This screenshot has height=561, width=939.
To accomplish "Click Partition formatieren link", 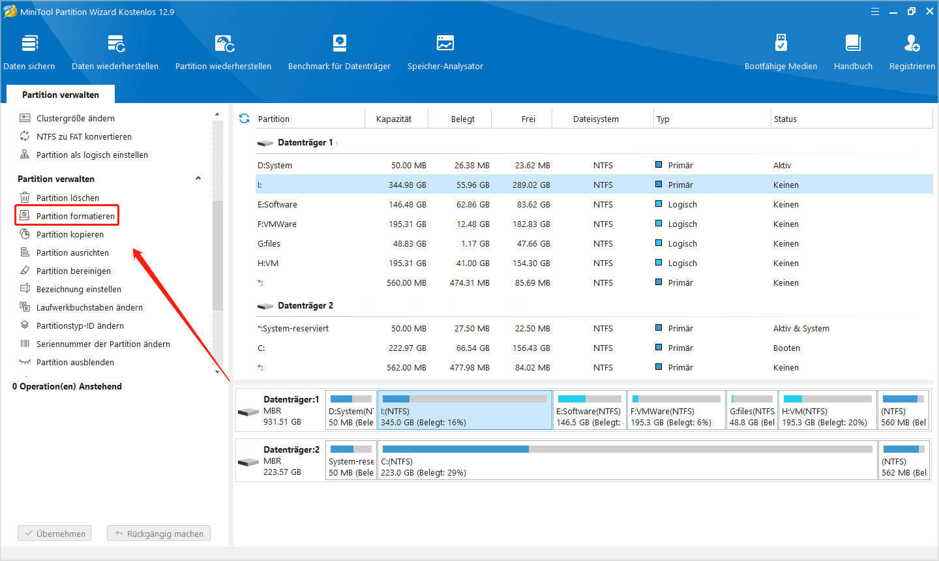I will (x=76, y=216).
